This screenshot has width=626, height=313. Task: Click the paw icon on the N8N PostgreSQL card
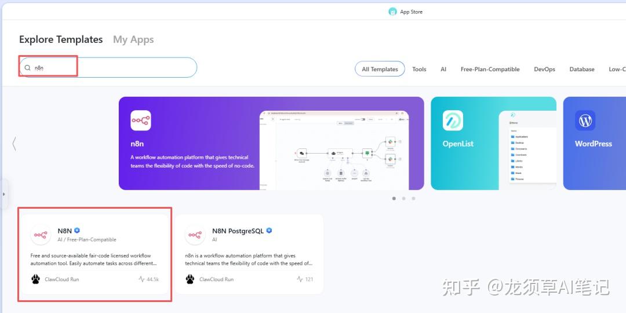[x=190, y=279]
